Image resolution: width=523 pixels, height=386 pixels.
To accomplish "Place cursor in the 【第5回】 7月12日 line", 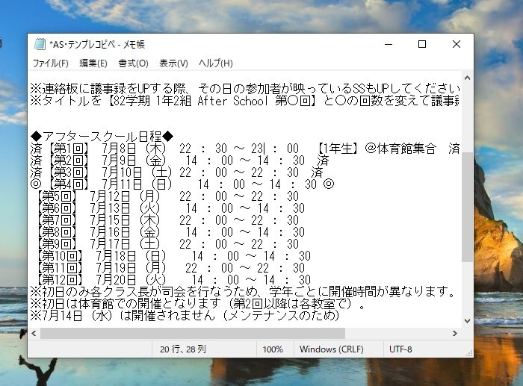I will (x=167, y=196).
